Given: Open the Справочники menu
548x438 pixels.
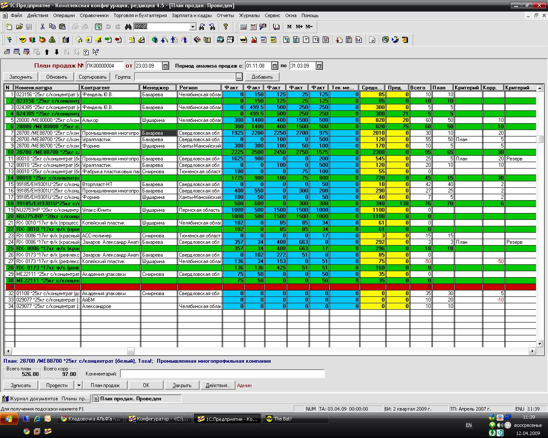Looking at the screenshot, I should (94, 15).
